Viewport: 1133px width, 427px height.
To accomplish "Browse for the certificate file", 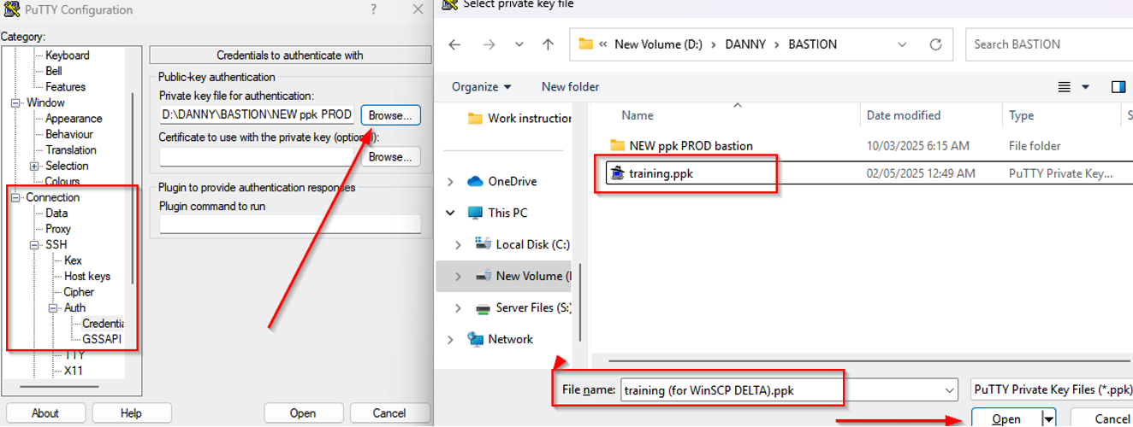I will click(x=390, y=156).
